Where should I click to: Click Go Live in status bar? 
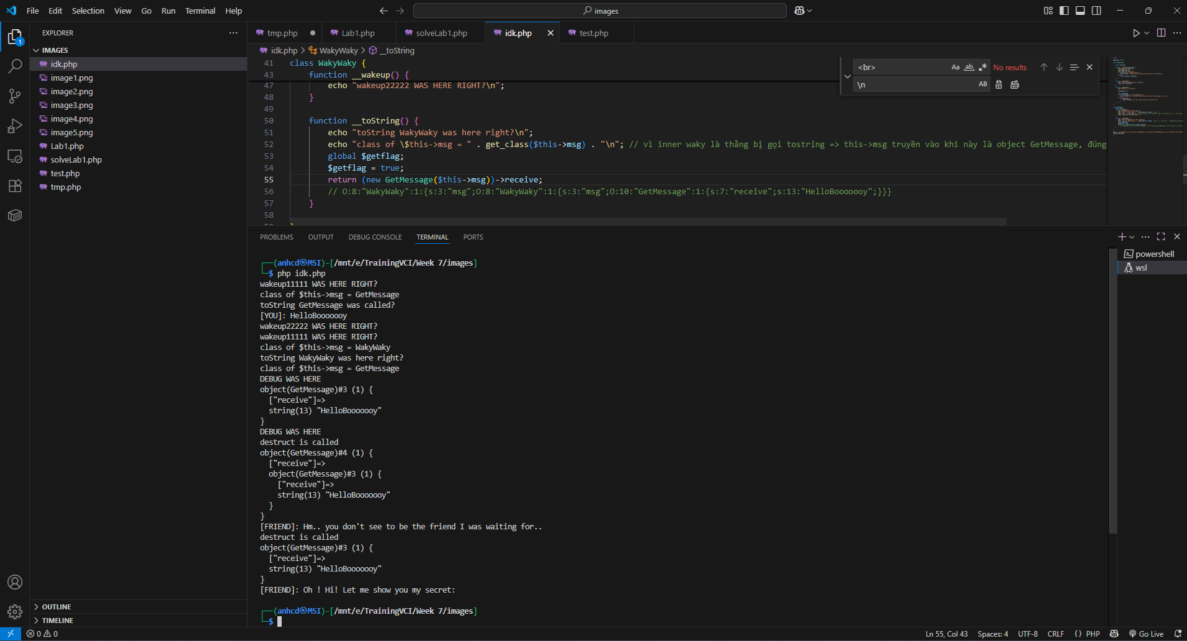1146,634
